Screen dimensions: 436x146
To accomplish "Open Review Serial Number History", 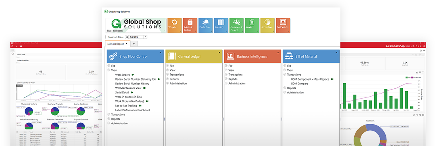I will pos(132,83).
